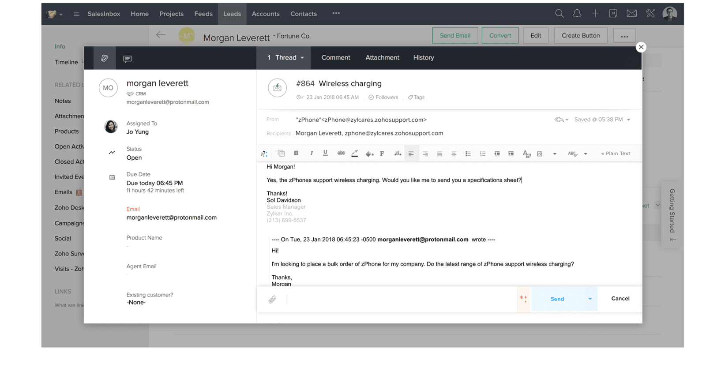The image size is (706, 390).
Task: Open the Accounts tab
Action: coord(266,14)
